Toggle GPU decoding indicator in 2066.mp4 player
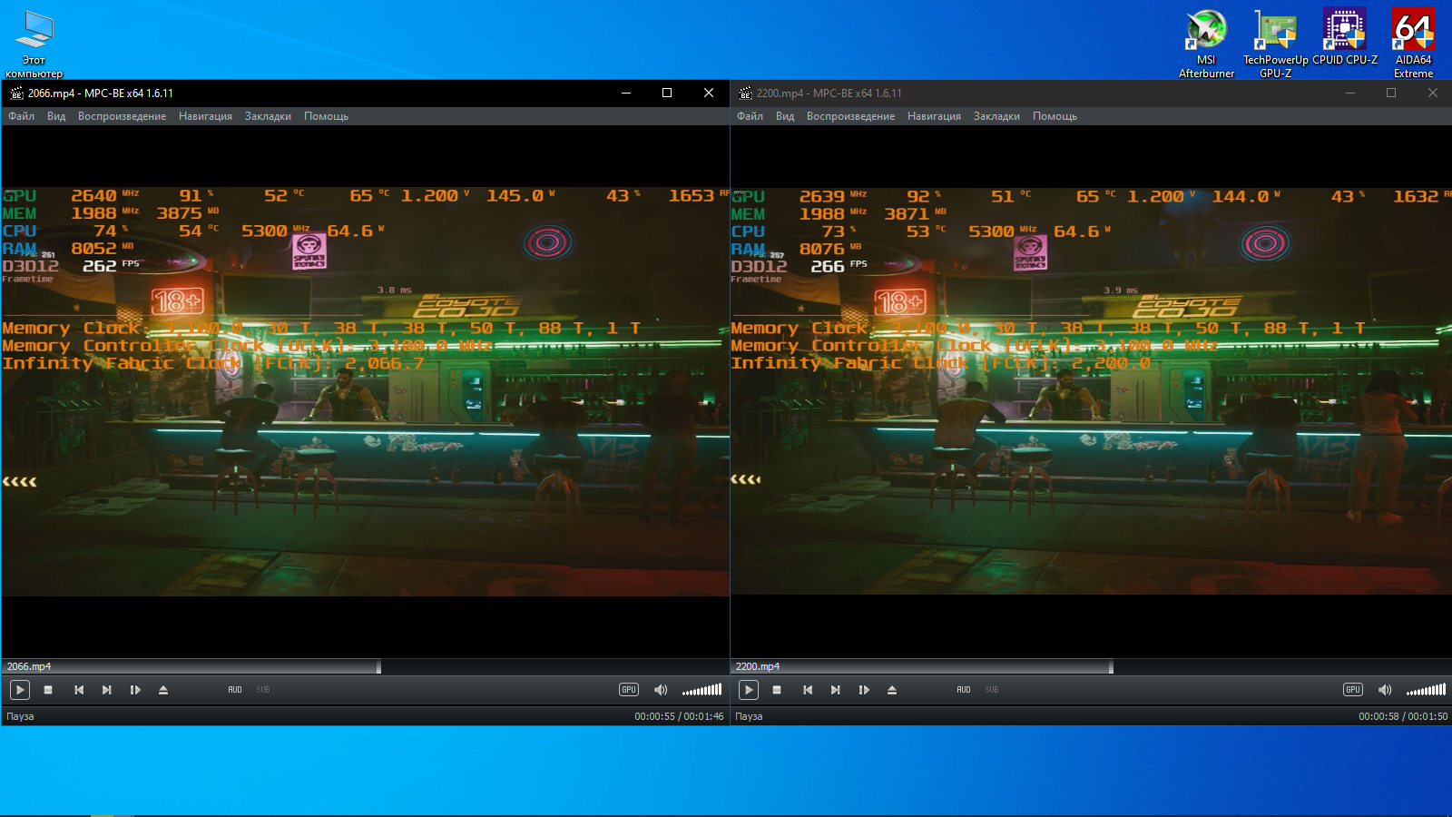 pyautogui.click(x=629, y=690)
